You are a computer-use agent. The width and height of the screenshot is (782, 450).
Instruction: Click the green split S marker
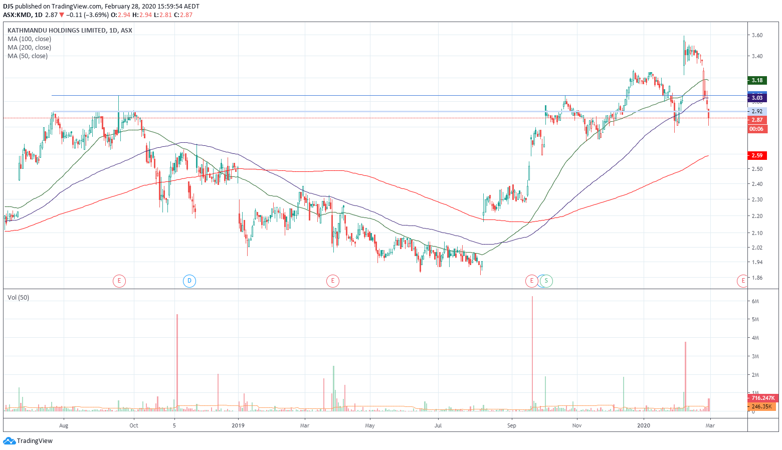(x=546, y=281)
